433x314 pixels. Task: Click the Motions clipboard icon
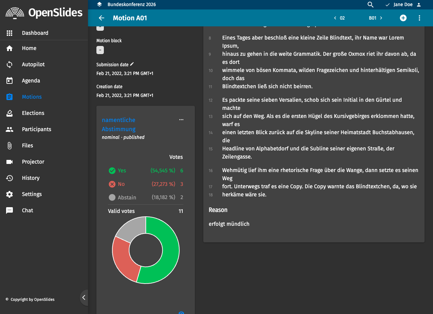click(x=9, y=97)
